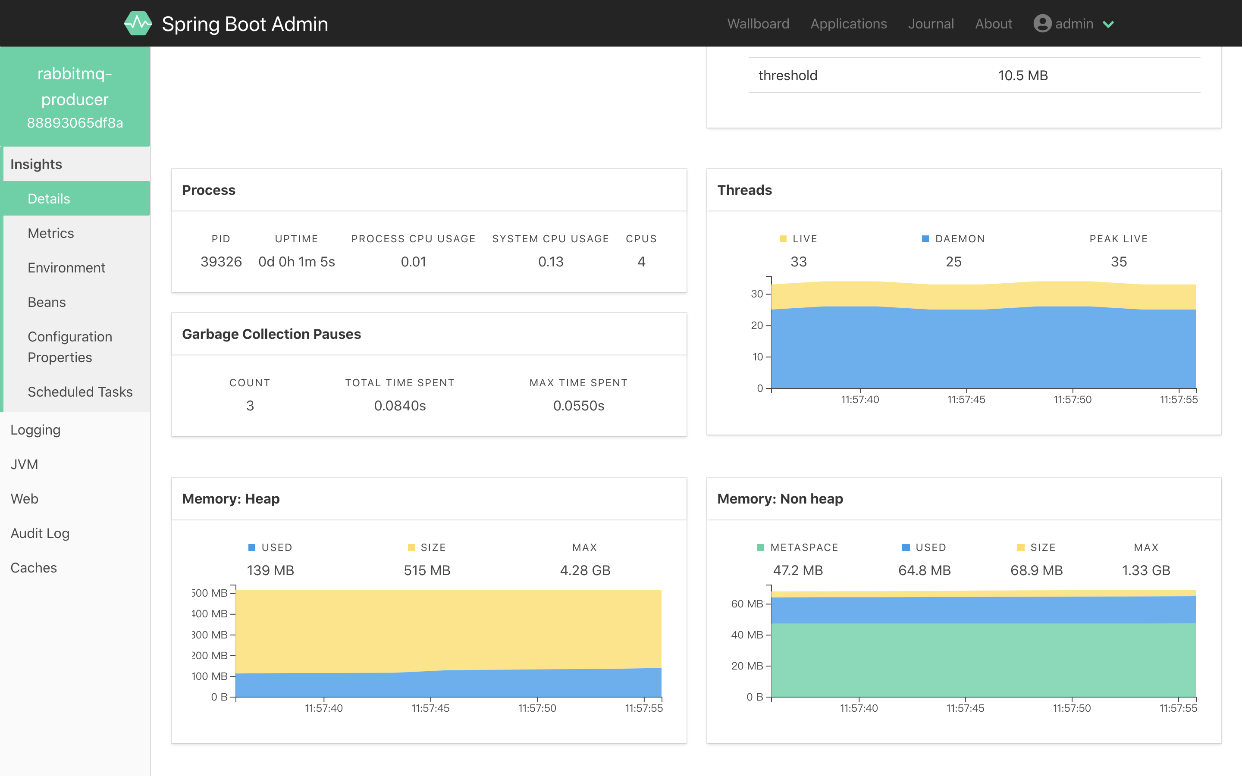Viewport: 1242px width, 776px height.
Task: Click the Journal navigation icon
Action: click(x=930, y=23)
